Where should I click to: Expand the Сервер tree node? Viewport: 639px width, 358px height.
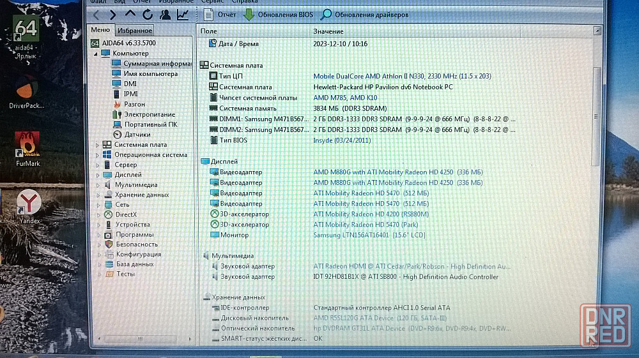pos(98,165)
